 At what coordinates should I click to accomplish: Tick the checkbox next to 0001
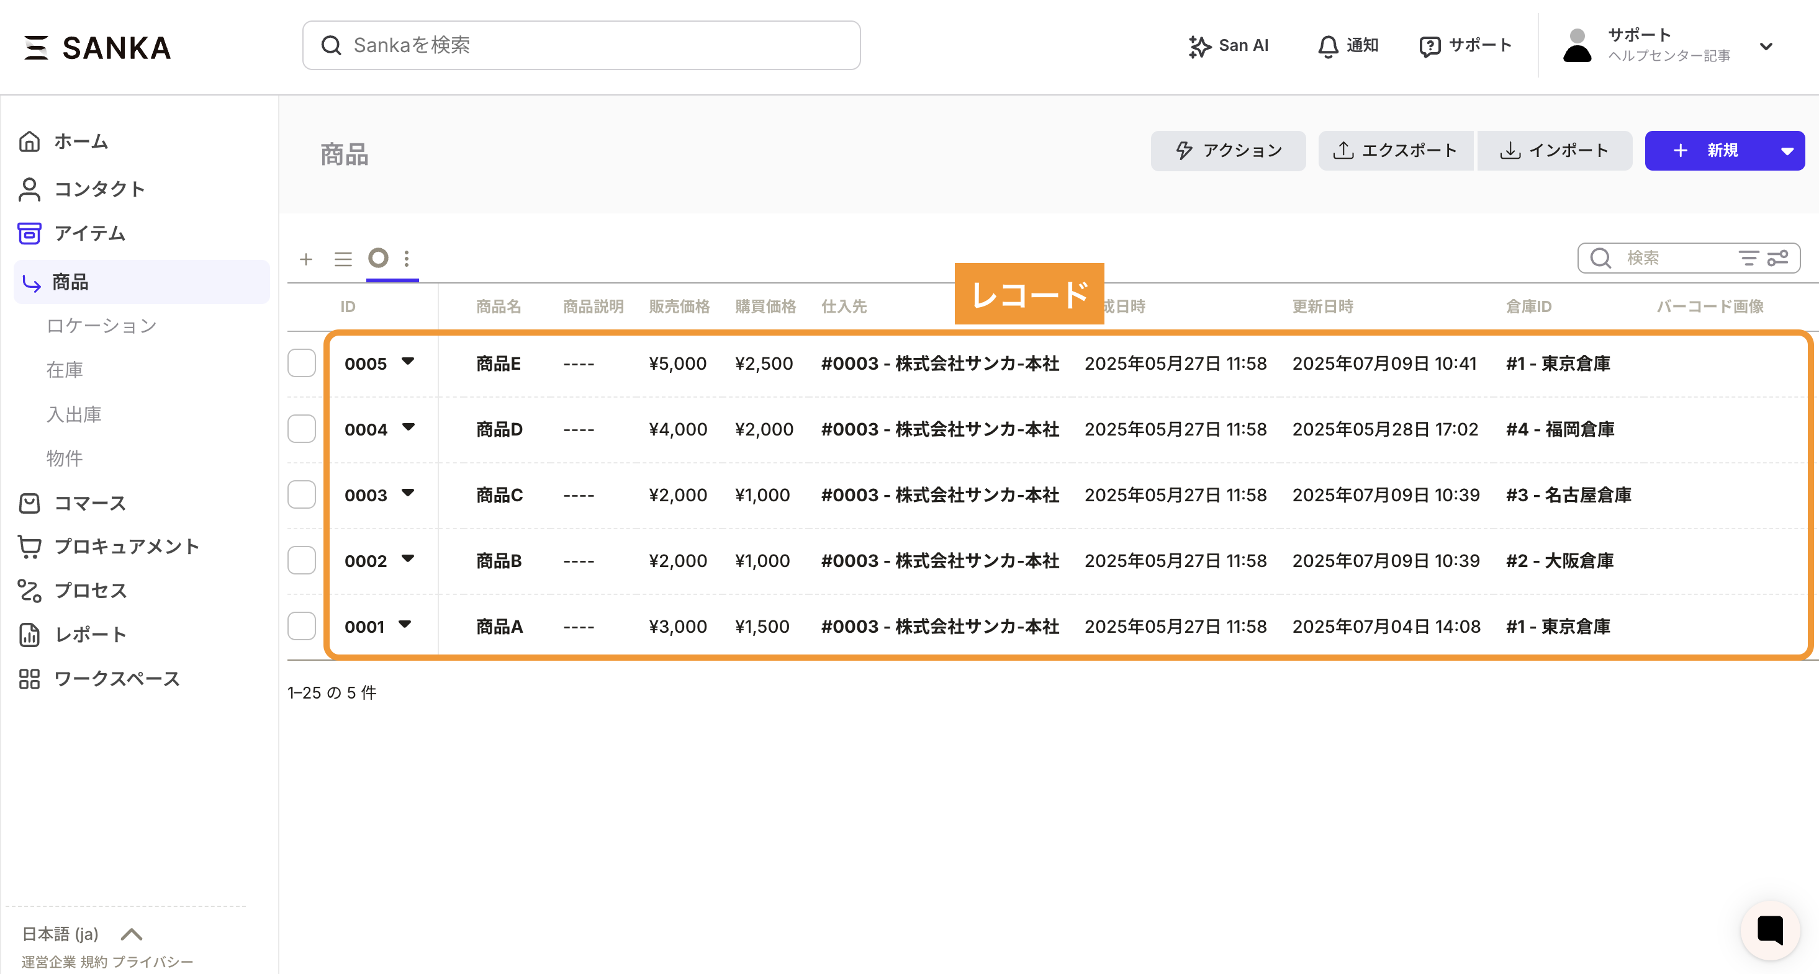pyautogui.click(x=302, y=626)
